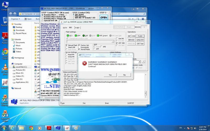Click the Explorer search JAF field

click(x=128, y=14)
